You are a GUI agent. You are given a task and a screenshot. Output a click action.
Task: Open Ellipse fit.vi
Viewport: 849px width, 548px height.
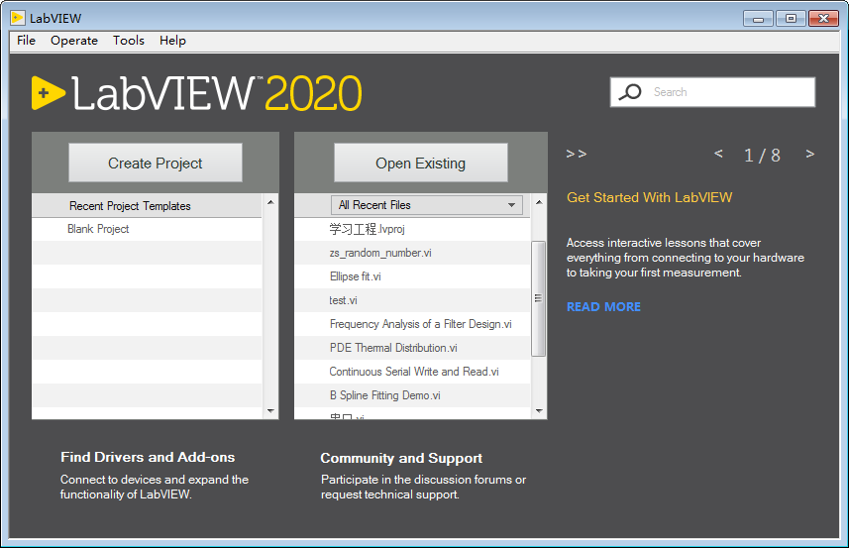pyautogui.click(x=412, y=276)
